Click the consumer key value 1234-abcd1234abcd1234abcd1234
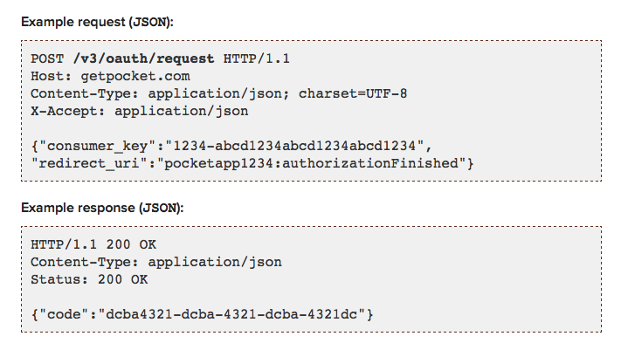The width and height of the screenshot is (621, 343). 294,146
